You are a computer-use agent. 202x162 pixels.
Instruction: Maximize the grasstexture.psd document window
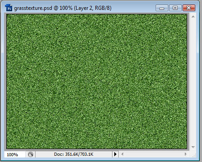(x=175, y=8)
